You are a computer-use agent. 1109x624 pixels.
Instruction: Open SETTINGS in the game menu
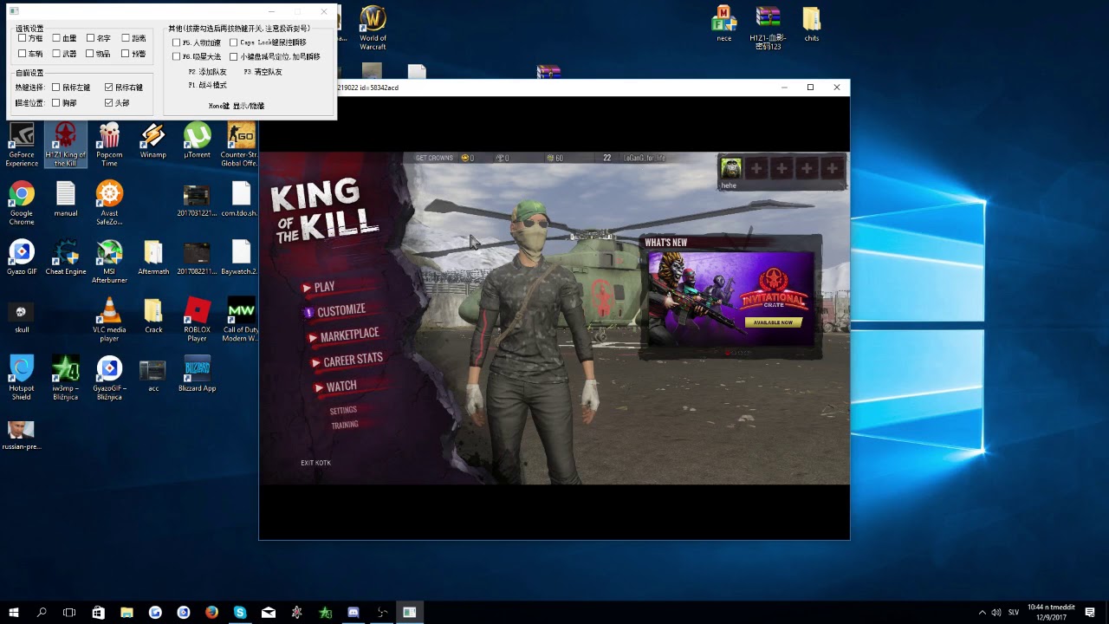[343, 411]
